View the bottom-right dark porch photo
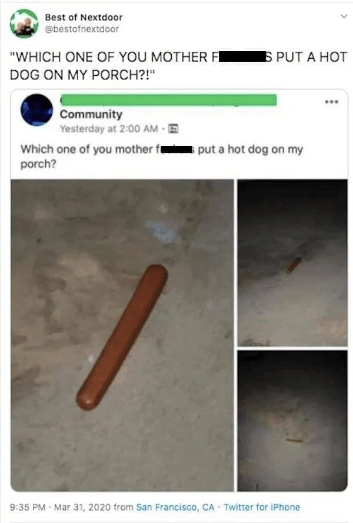 pos(292,421)
